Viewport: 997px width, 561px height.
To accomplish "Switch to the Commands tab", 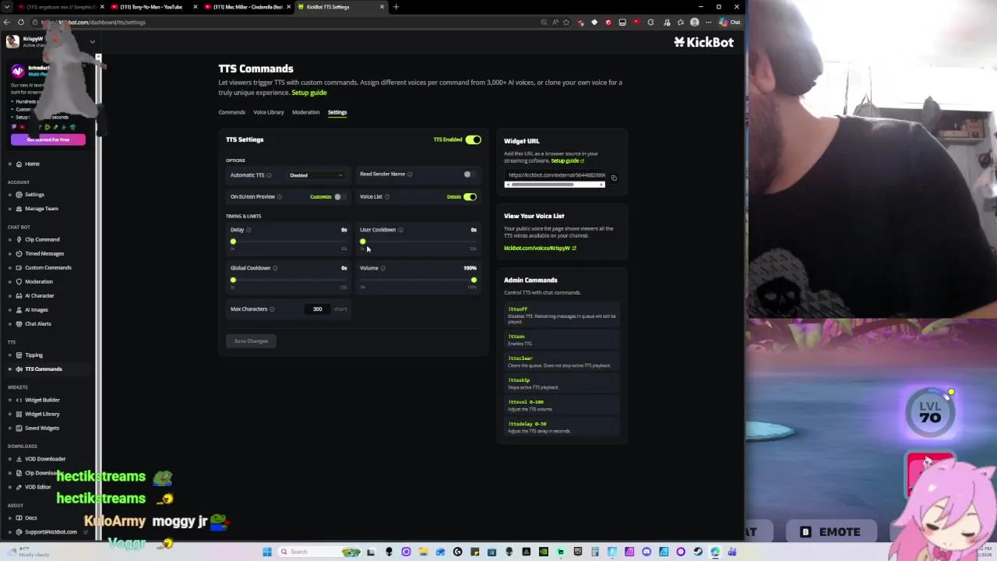I will tap(231, 112).
